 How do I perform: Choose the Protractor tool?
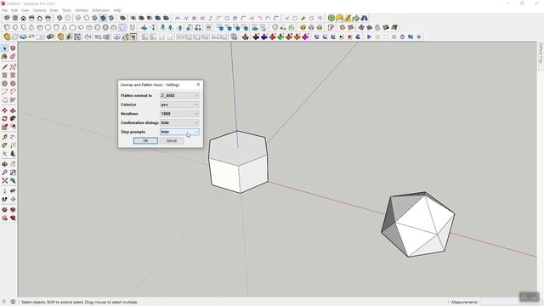(x=4, y=145)
